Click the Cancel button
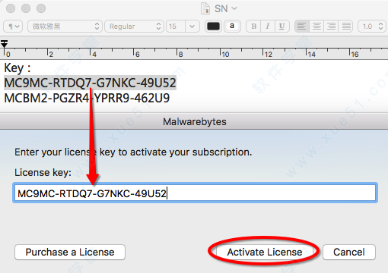The image size is (388, 273). [x=349, y=252]
